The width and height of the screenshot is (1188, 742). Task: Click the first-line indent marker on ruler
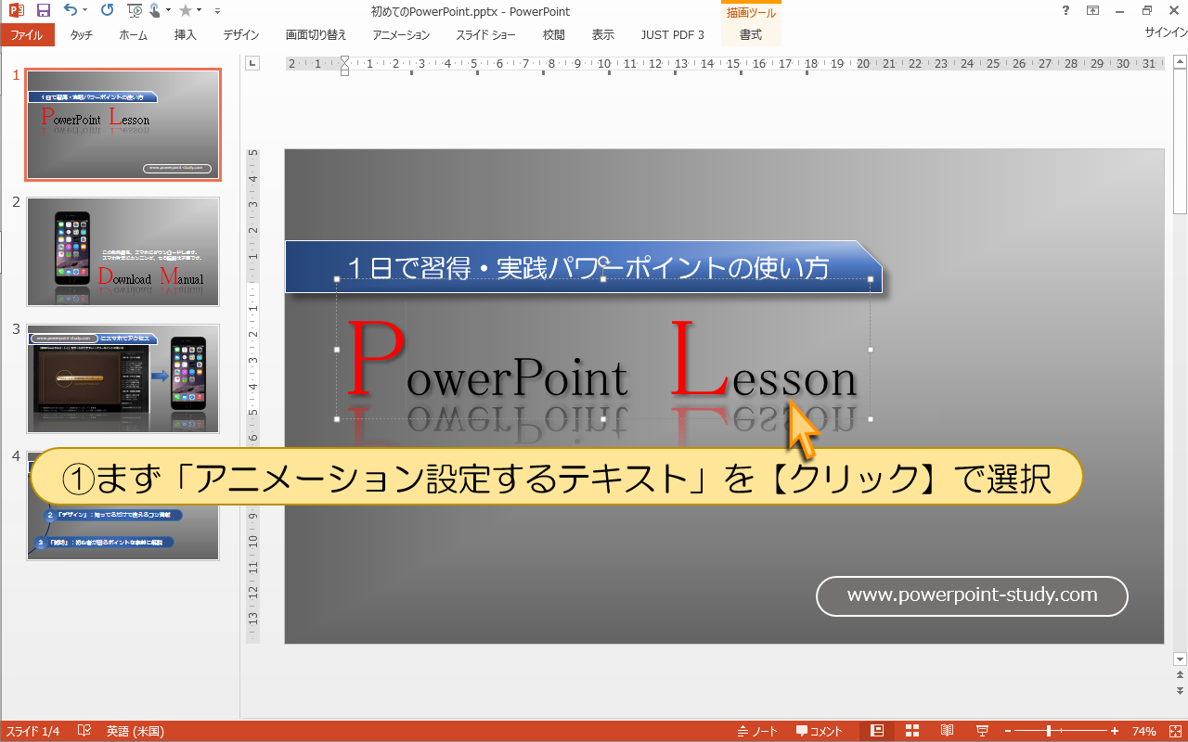click(345, 60)
